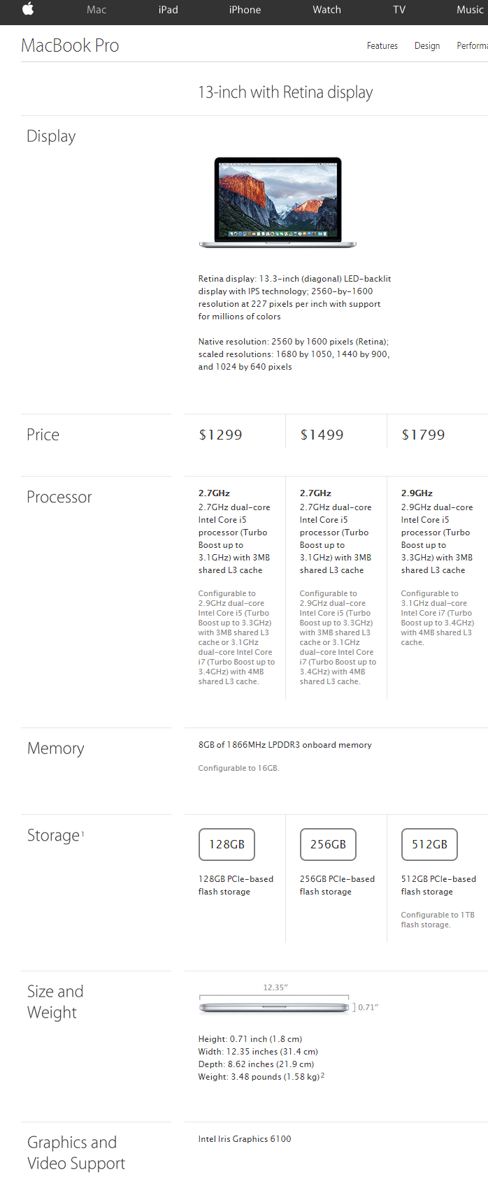Open the Mac menu item
The width and height of the screenshot is (488, 1195).
[x=96, y=10]
